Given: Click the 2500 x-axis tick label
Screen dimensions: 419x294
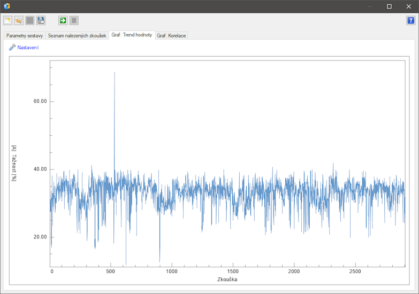Looking at the screenshot, I should tap(355, 272).
